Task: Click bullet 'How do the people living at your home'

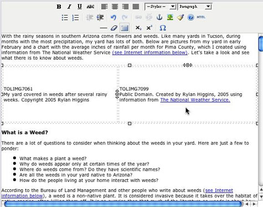Action: tap(89, 180)
